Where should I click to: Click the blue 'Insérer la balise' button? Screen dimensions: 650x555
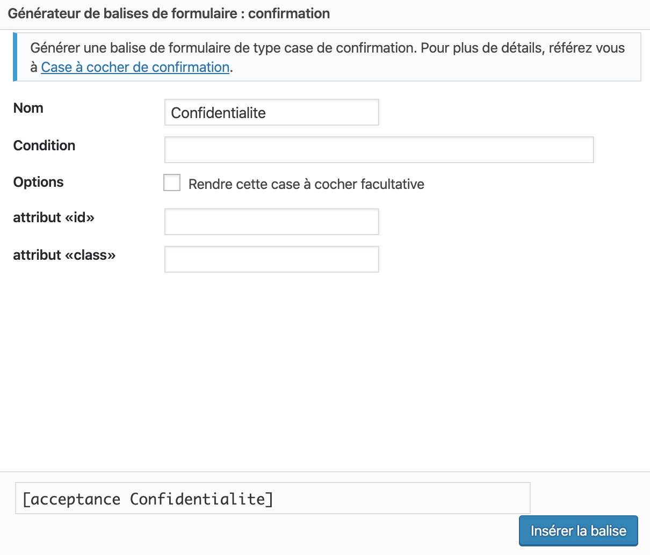[578, 530]
